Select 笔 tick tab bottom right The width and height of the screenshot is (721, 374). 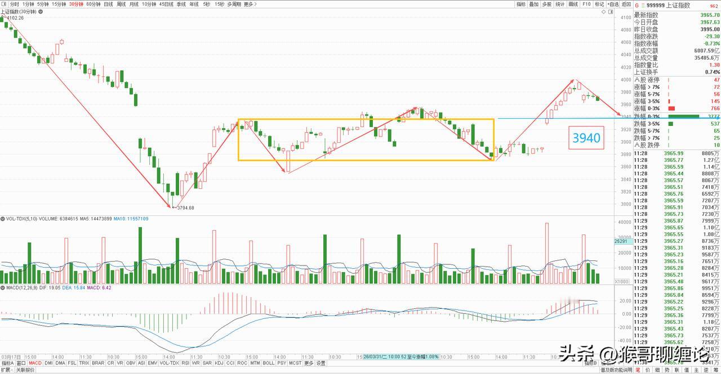point(638,370)
